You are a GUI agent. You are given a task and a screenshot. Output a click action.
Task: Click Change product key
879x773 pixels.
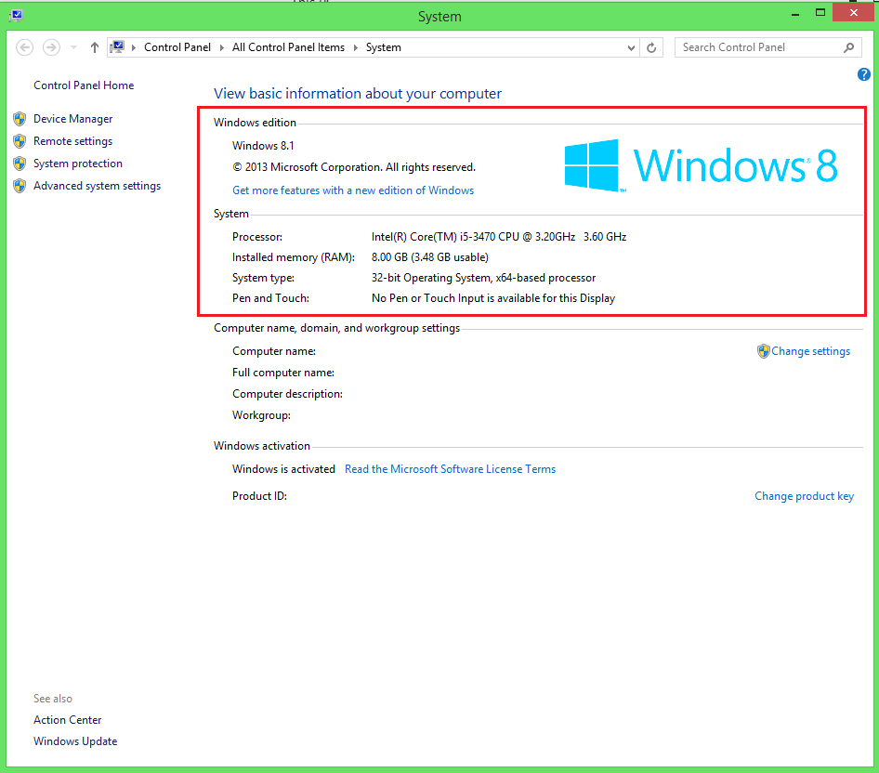804,496
